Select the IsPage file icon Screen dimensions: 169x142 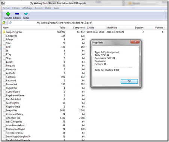pyautogui.click(x=4, y=40)
